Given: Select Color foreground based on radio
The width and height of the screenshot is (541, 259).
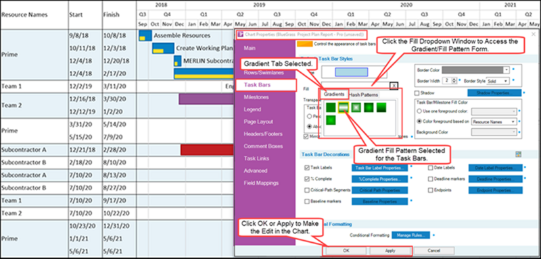Looking at the screenshot, I should pyautogui.click(x=419, y=121).
